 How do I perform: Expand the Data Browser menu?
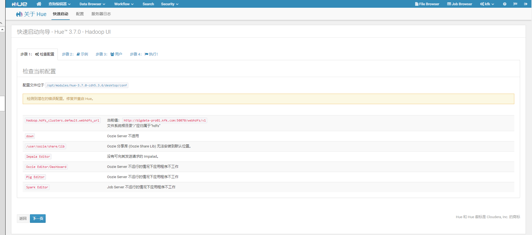tap(92, 4)
